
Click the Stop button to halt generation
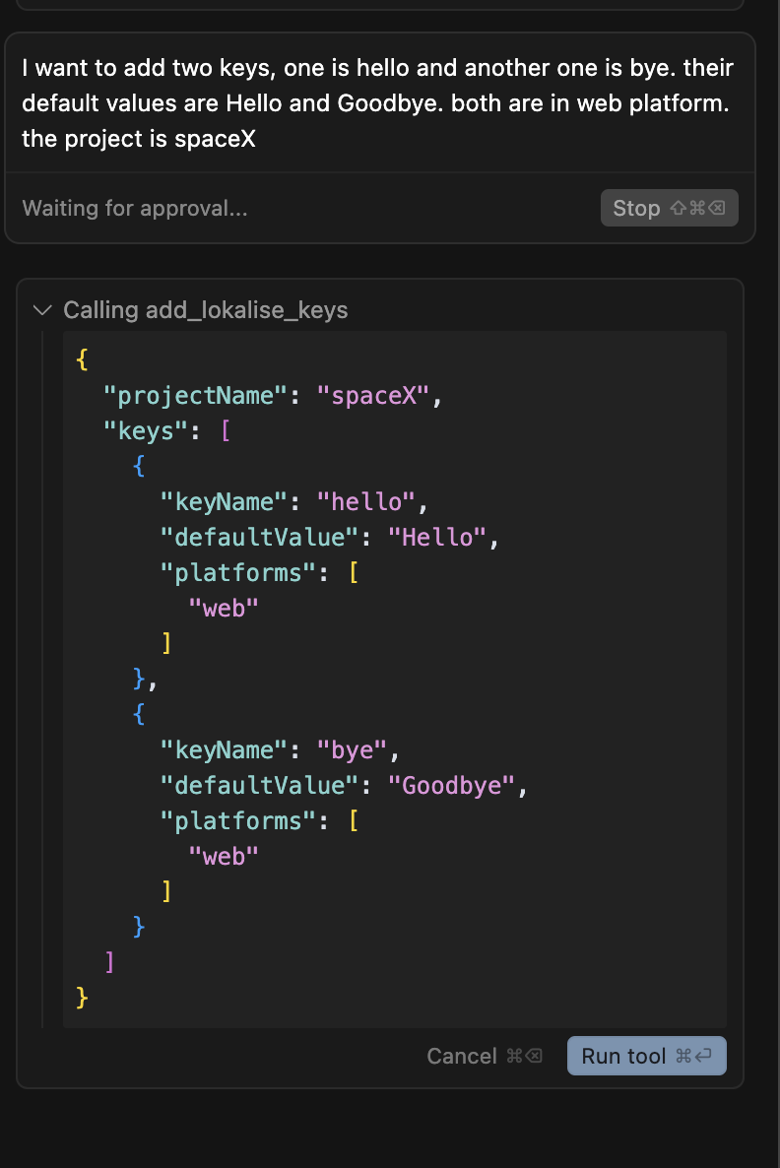[669, 208]
